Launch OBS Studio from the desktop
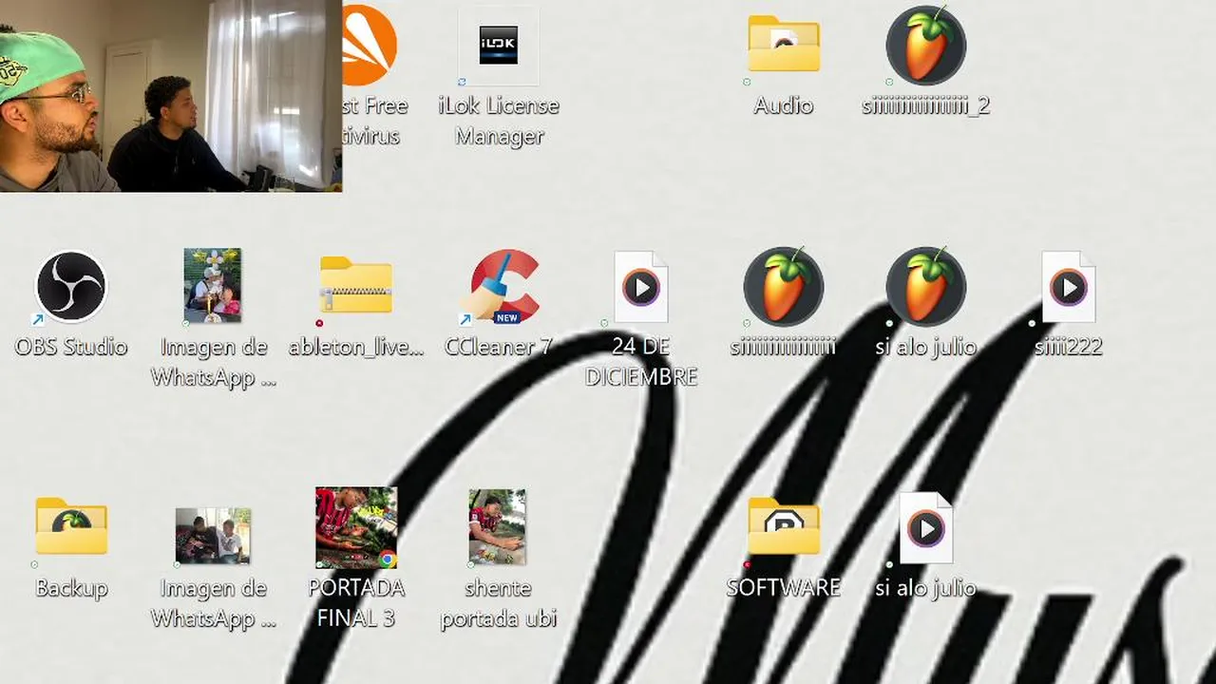The image size is (1216, 684). (71, 286)
